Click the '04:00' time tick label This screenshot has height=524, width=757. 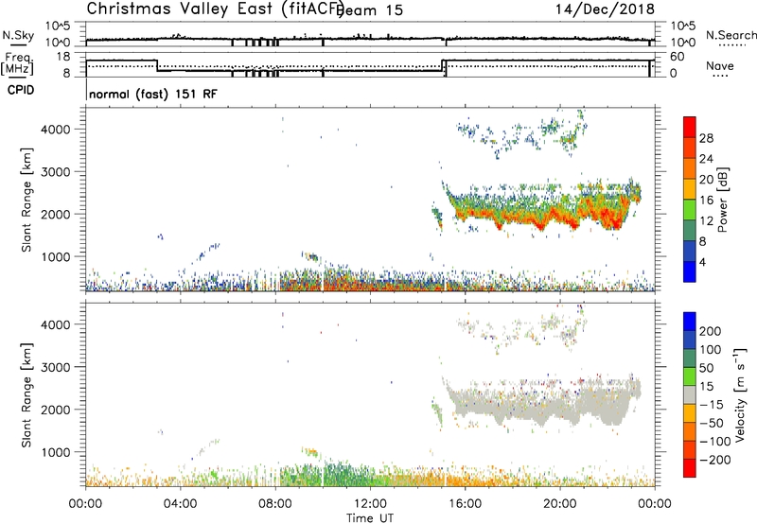(x=181, y=504)
